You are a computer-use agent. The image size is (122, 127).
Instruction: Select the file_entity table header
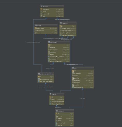tap(68, 23)
